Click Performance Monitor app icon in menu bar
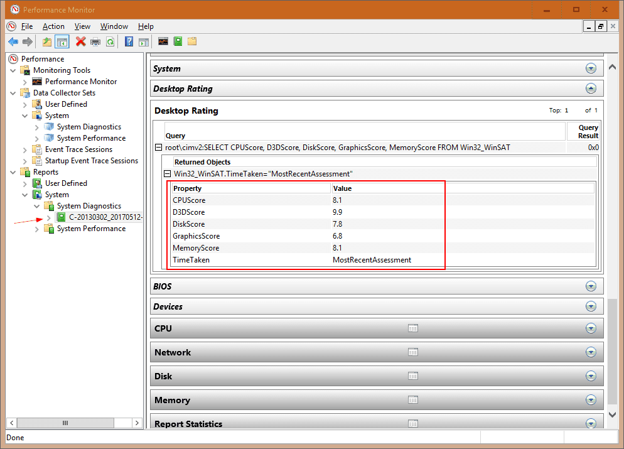 tap(11, 26)
